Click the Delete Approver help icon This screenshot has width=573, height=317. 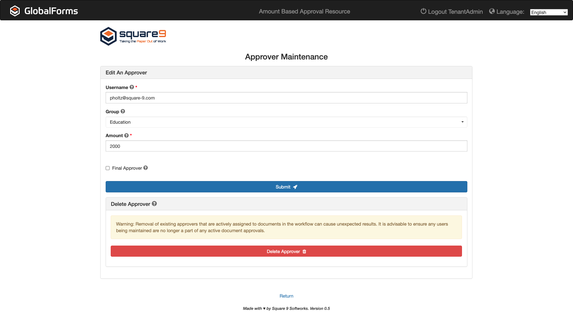(x=155, y=203)
